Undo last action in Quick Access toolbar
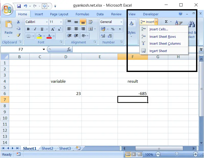 point(26,6)
